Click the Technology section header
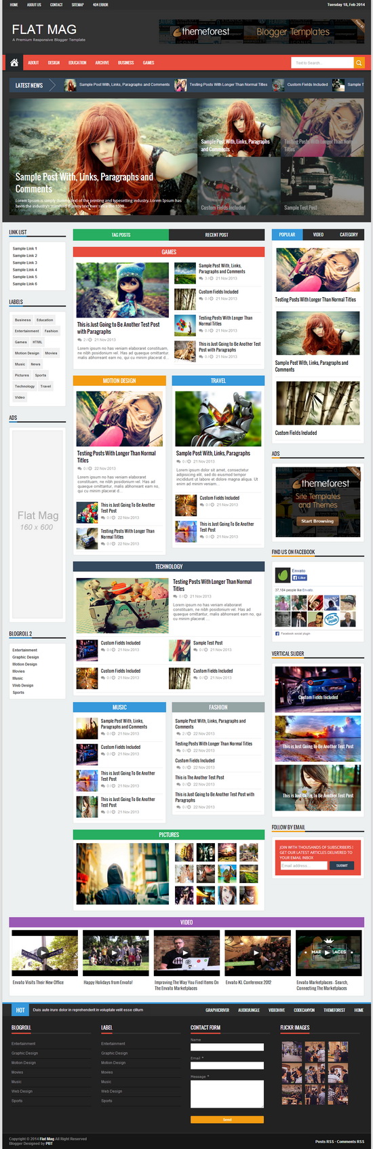The height and width of the screenshot is (1149, 373). pyautogui.click(x=169, y=566)
